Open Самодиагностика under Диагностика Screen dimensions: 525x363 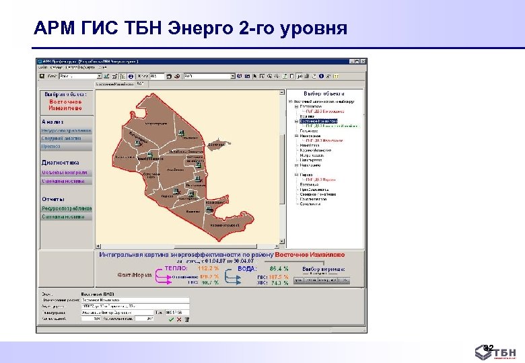[66, 182]
